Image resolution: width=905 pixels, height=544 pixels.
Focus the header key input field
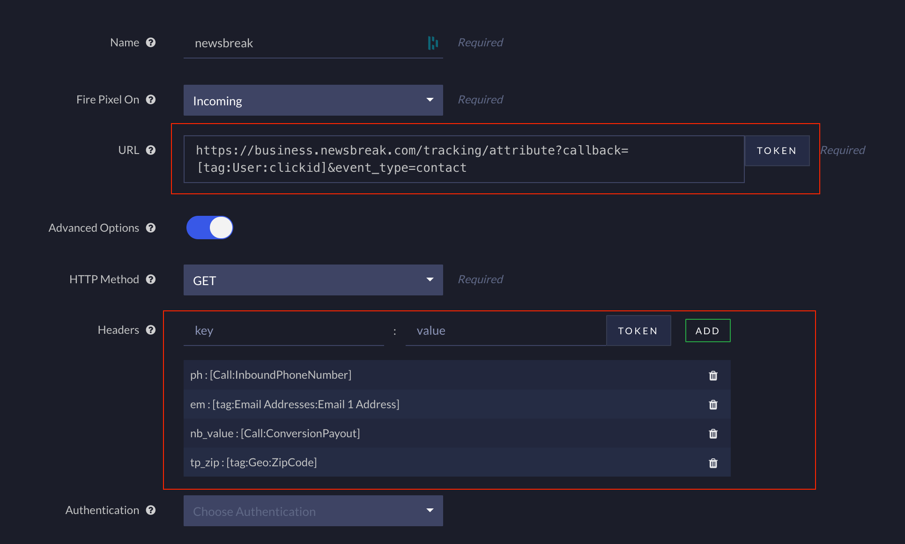[283, 331]
